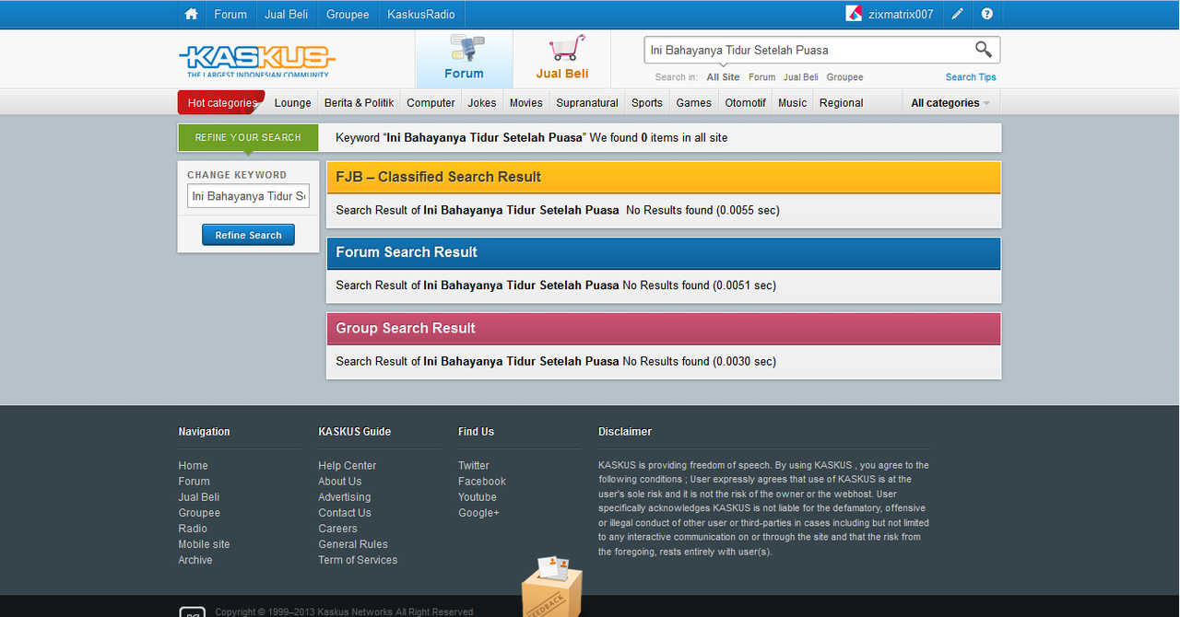This screenshot has width=1180, height=617.
Task: Open the Search Tips link
Action: (971, 77)
